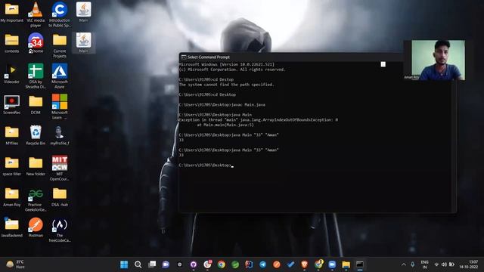484x272 pixels.
Task: Open the volume tray icon
Action: [444, 264]
